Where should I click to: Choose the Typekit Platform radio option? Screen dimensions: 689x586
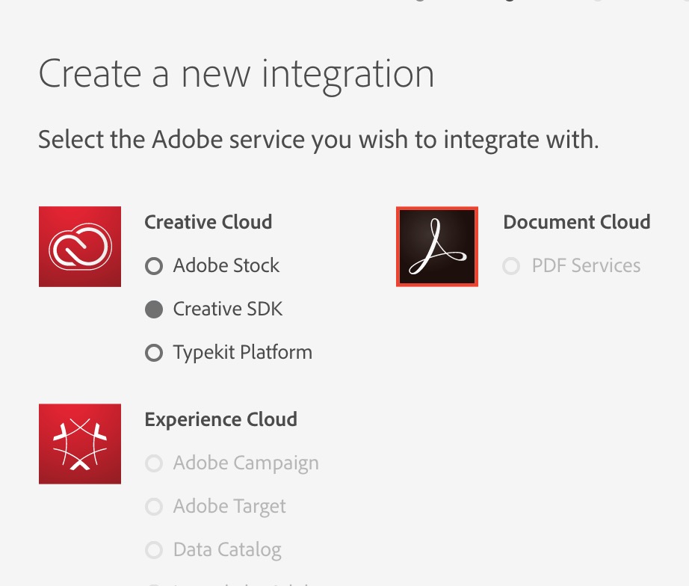click(x=154, y=353)
